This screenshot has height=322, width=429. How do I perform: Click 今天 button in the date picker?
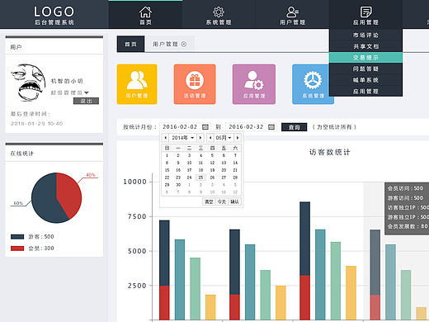222,201
